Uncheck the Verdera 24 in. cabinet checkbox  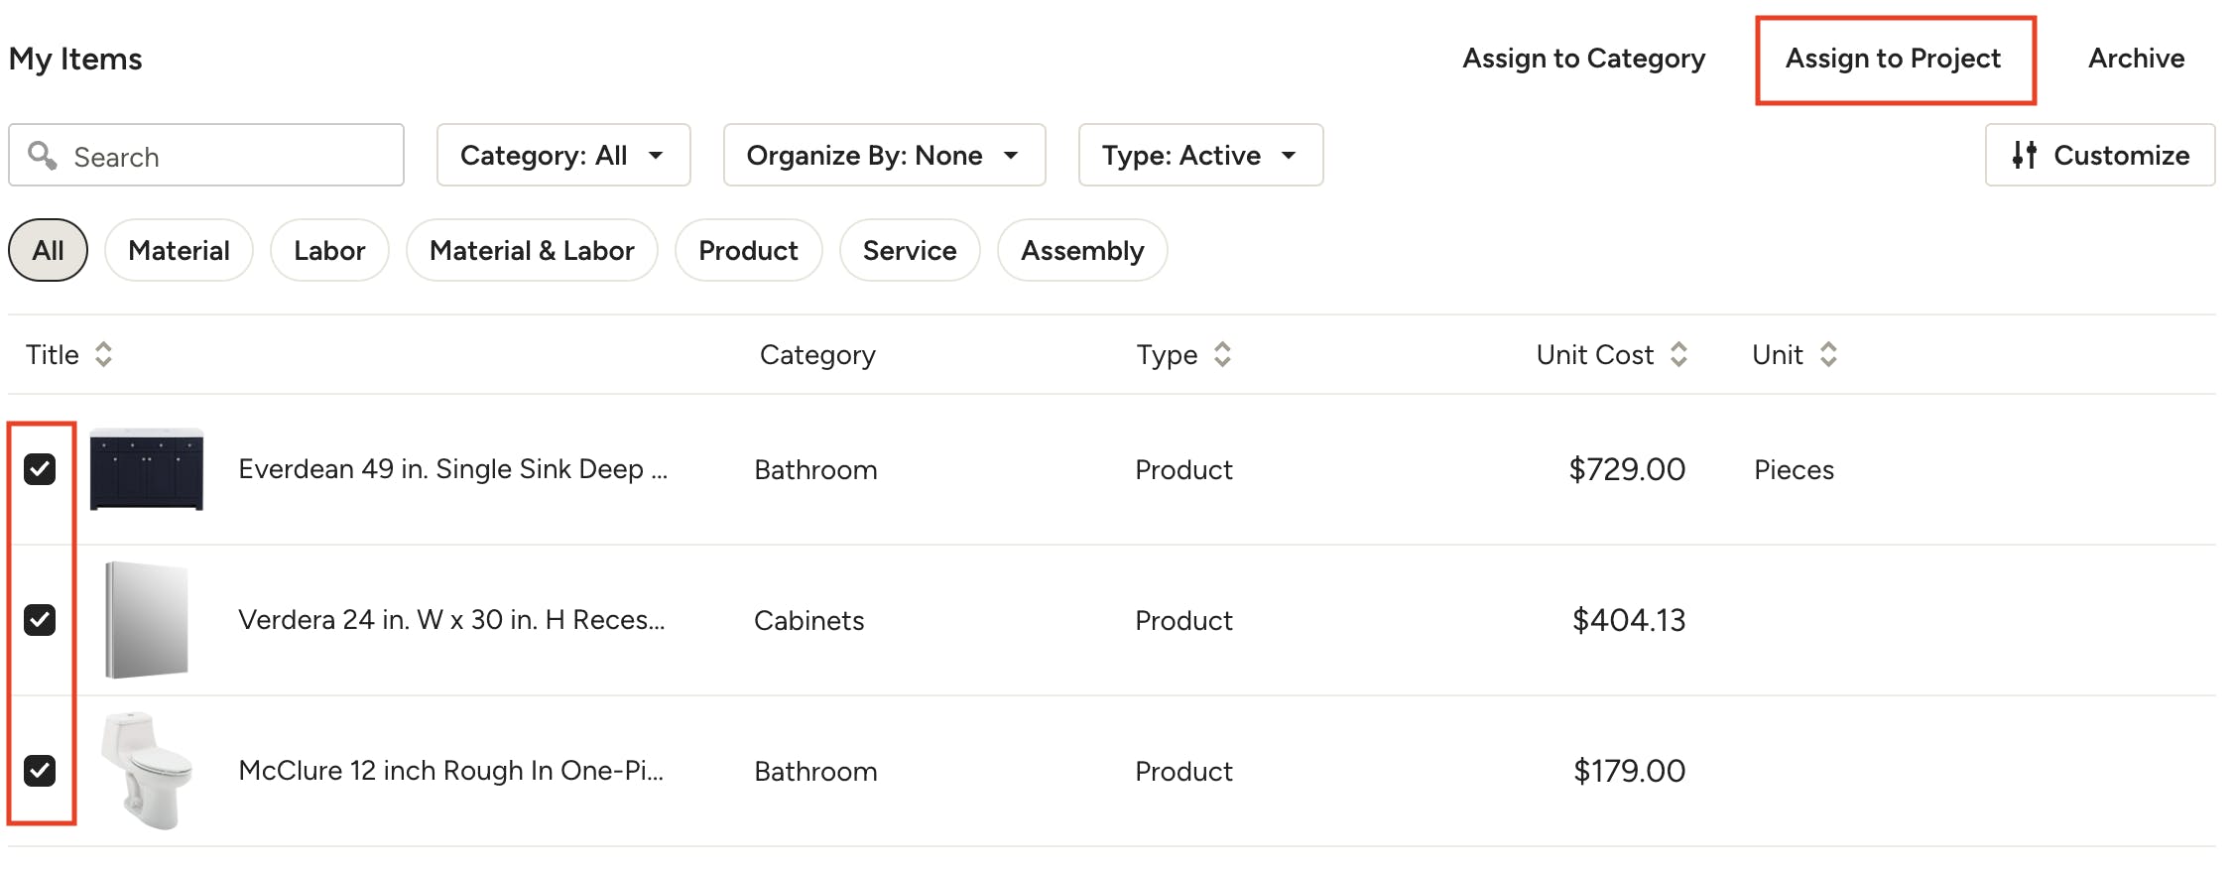coord(40,620)
